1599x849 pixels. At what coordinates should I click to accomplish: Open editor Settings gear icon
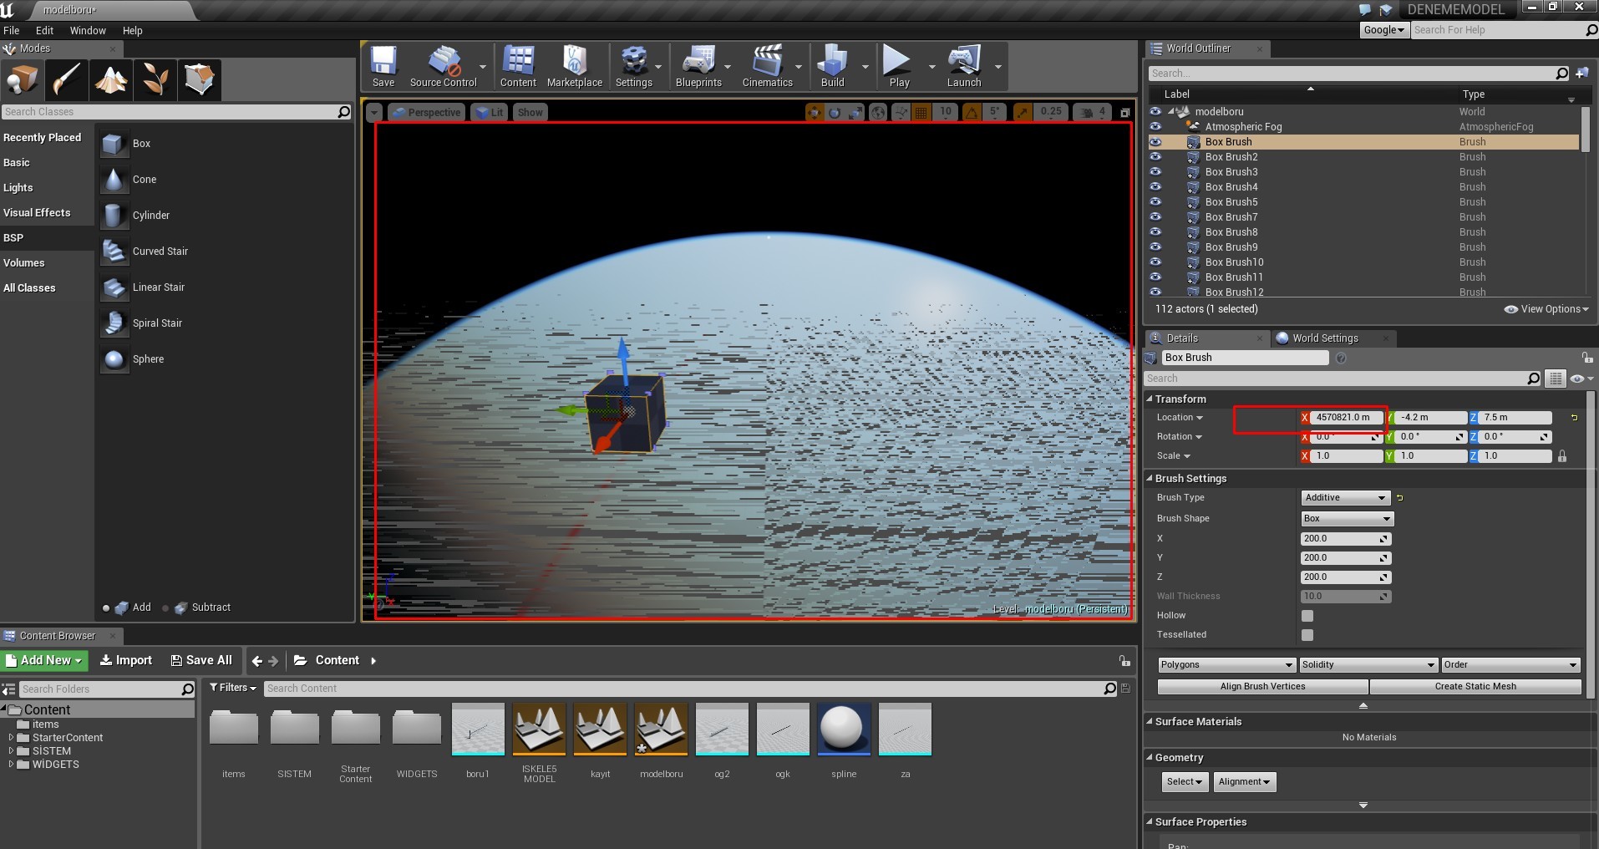[x=634, y=66]
